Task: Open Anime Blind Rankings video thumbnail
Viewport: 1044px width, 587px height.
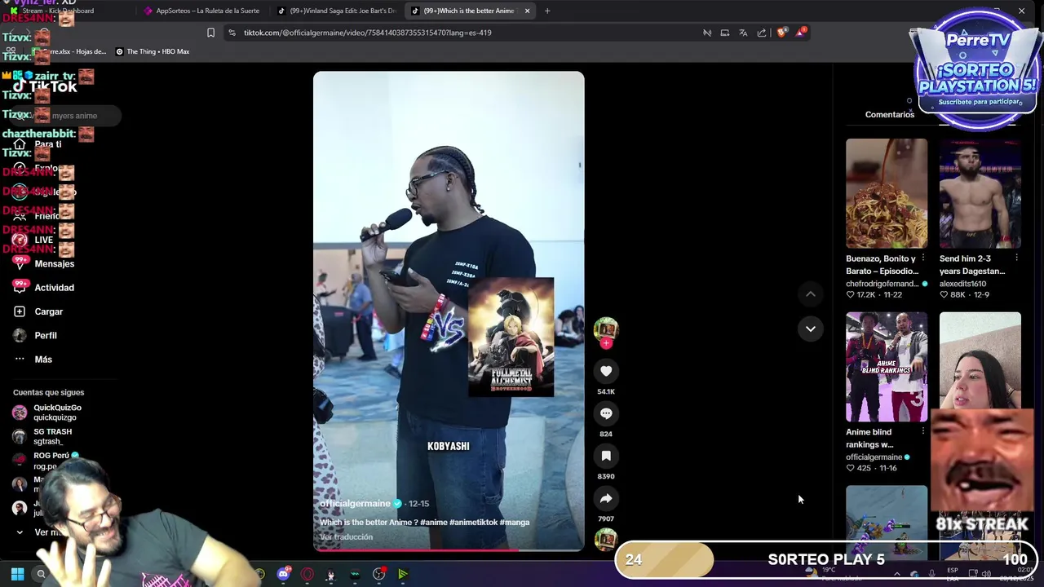Action: [887, 367]
